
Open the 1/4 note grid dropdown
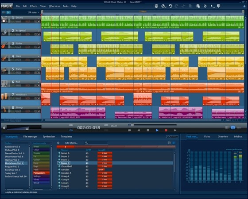[33, 12]
